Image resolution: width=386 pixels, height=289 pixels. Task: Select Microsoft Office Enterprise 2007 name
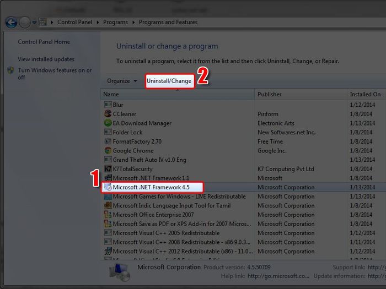153,215
